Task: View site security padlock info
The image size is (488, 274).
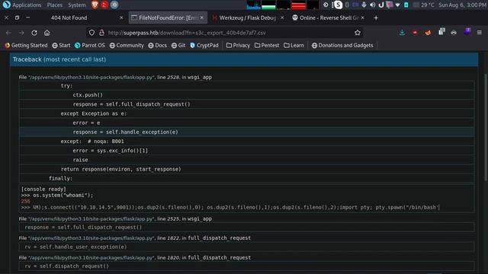Action: pos(101,33)
